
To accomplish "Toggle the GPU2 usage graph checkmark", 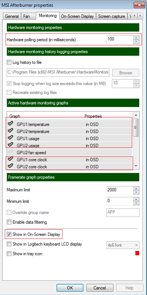I will pyautogui.click(x=11, y=145).
